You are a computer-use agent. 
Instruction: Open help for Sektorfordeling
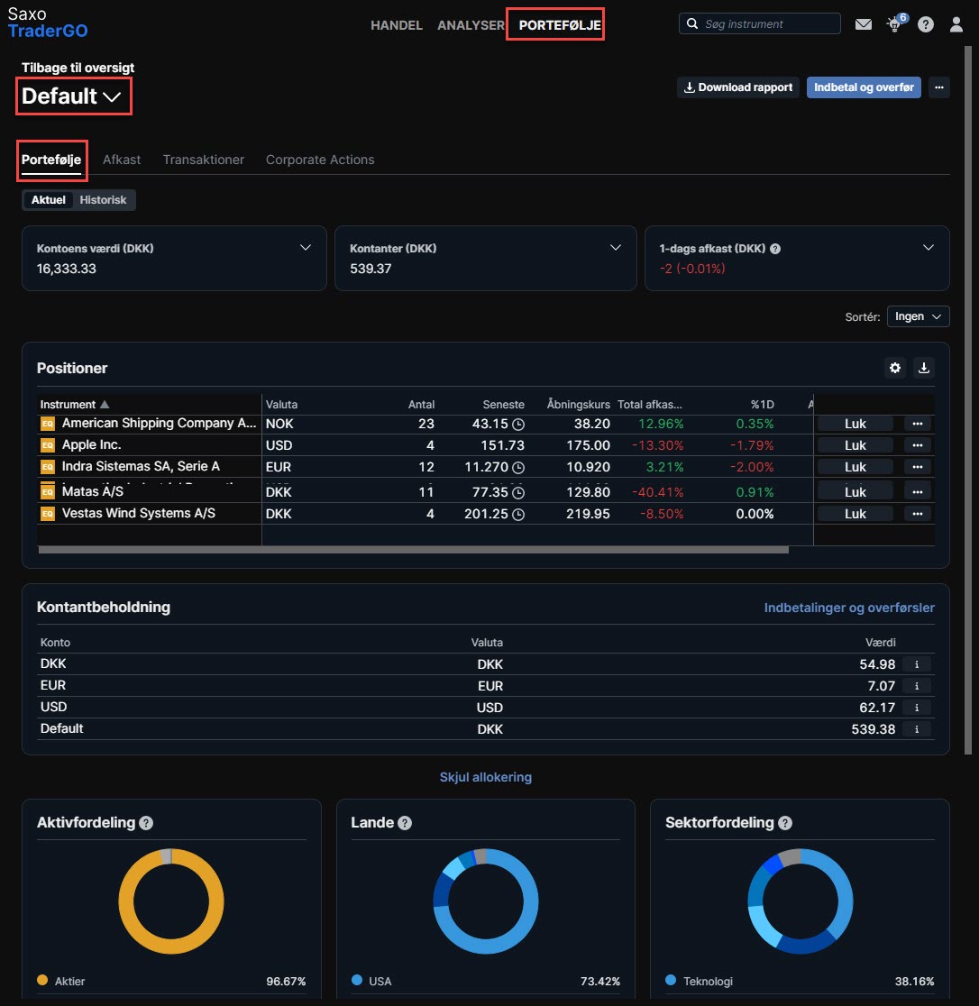click(x=785, y=823)
